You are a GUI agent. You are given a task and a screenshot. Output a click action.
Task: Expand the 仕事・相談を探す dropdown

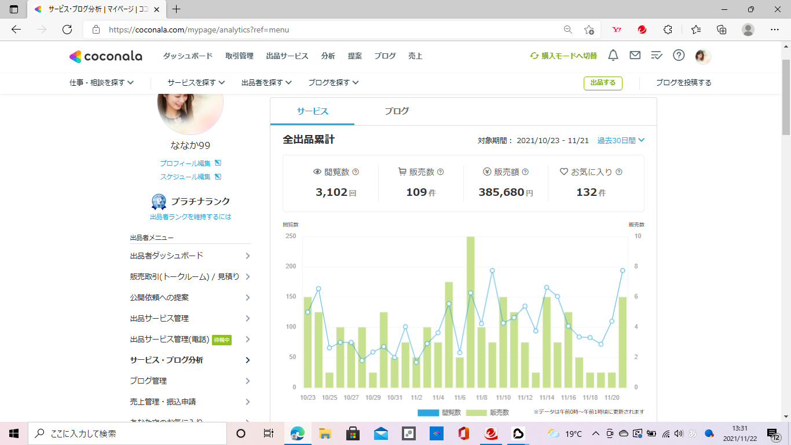pos(101,83)
